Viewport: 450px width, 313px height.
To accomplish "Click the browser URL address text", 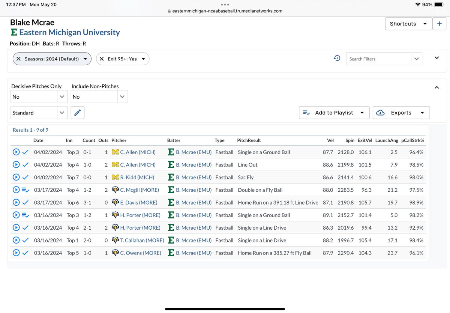I will [x=227, y=11].
